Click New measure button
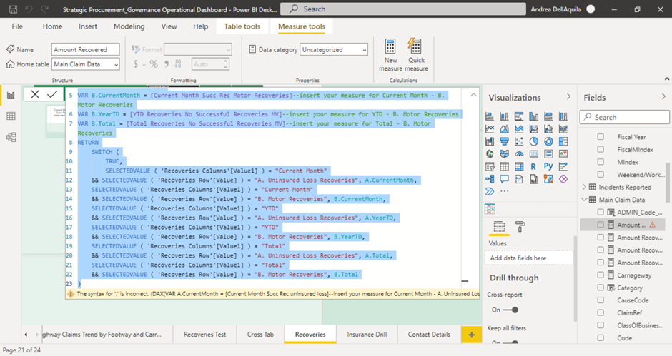This screenshot has width=672, height=356. point(390,55)
